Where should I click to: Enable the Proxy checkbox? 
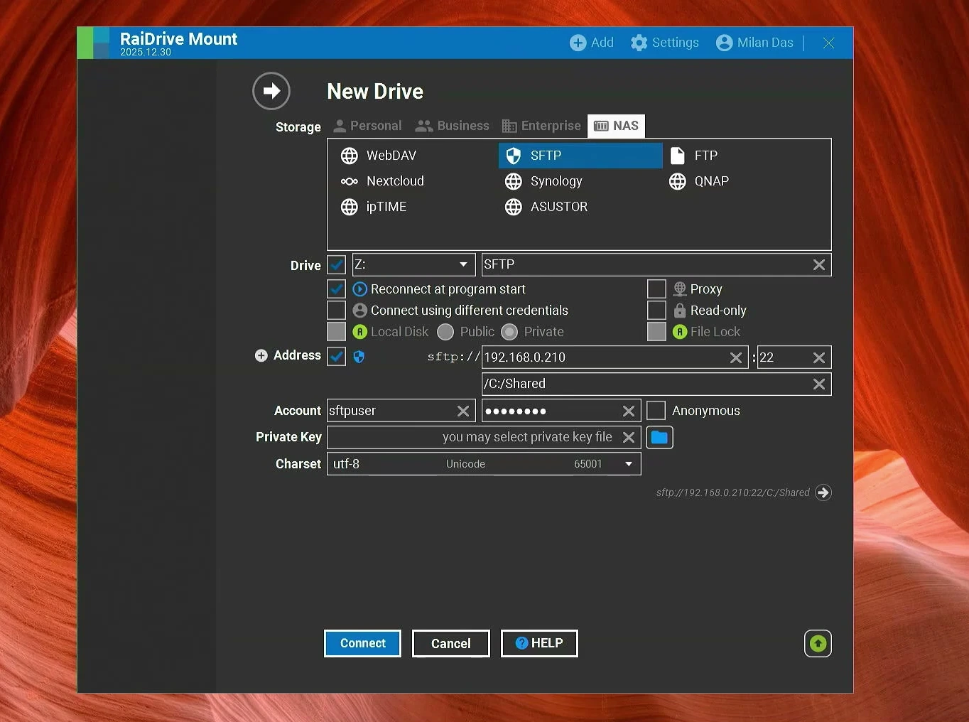[x=657, y=289]
